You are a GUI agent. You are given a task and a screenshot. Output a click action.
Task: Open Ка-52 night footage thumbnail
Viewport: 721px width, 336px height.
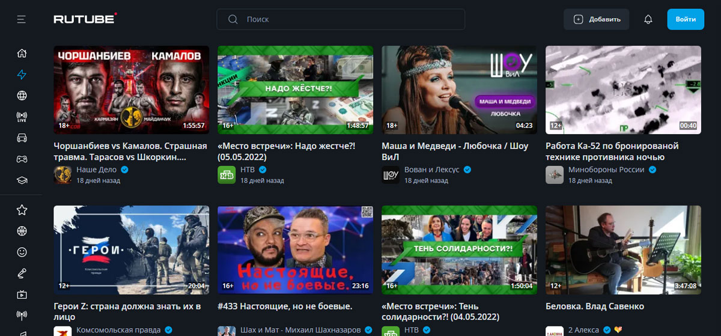[x=623, y=90]
